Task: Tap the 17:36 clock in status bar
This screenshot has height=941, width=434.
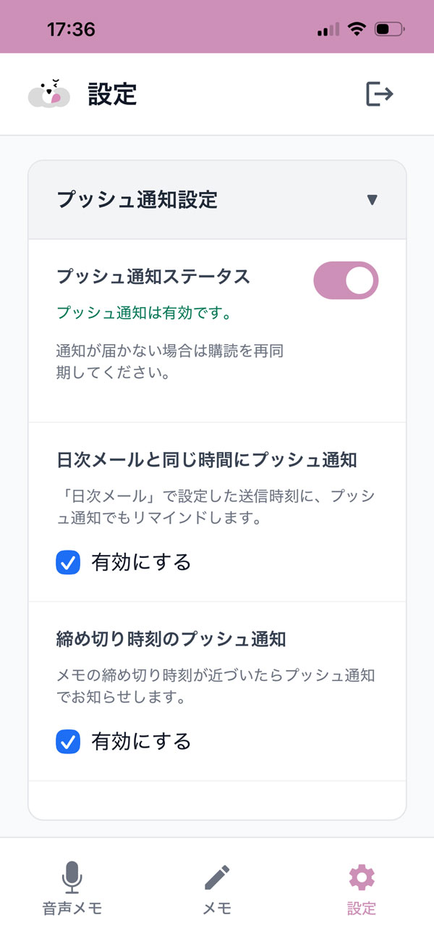Action: pyautogui.click(x=71, y=30)
